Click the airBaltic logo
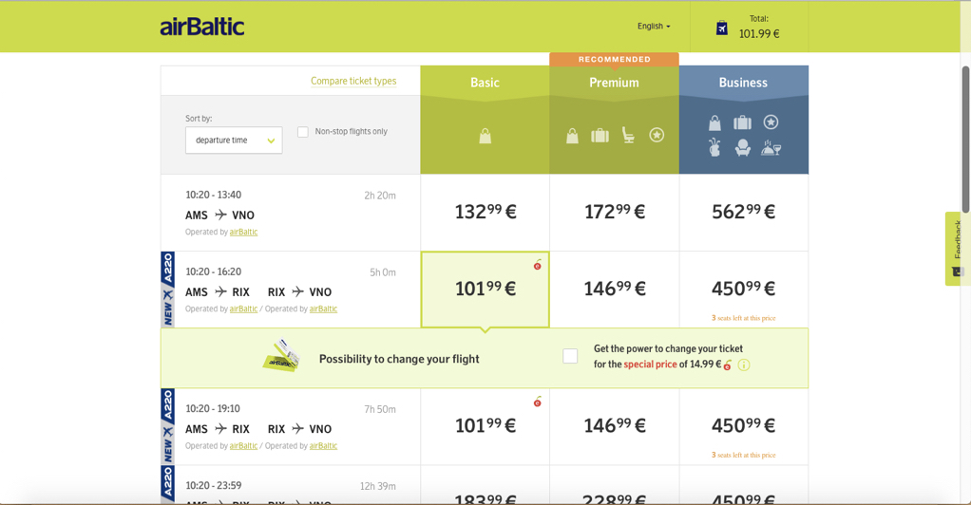 point(201,27)
